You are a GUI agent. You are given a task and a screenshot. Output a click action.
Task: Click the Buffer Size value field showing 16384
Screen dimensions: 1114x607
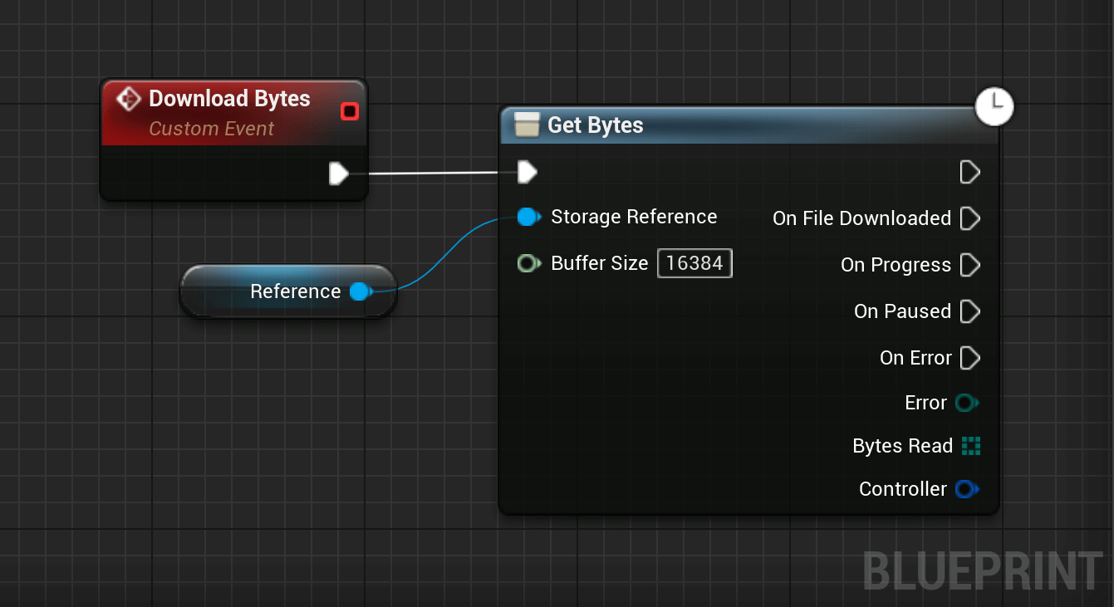[x=695, y=263]
